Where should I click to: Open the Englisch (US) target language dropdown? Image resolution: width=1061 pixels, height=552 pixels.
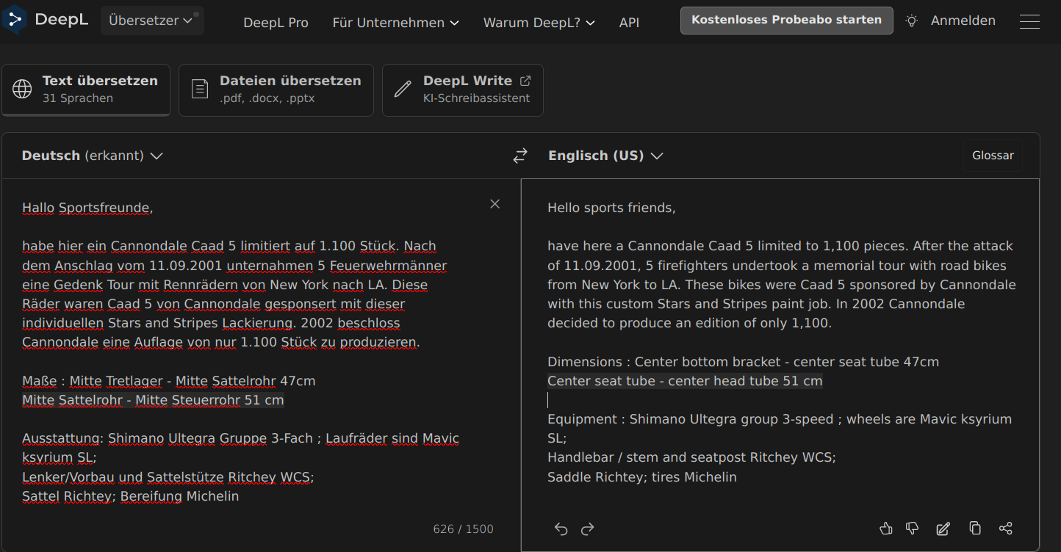point(606,156)
